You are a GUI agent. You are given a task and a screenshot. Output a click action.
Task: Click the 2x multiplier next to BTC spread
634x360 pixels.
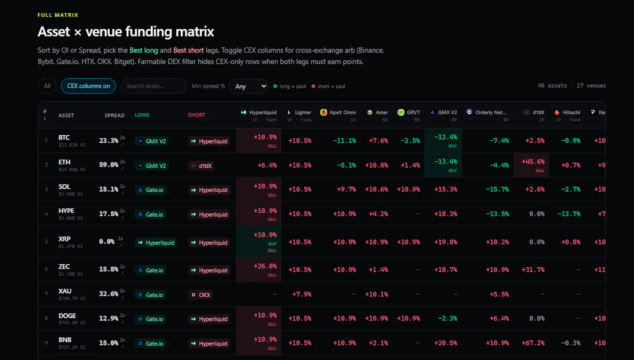pyautogui.click(x=122, y=137)
